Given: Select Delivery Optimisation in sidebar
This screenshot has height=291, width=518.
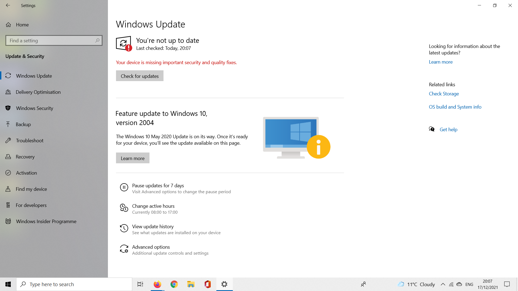Looking at the screenshot, I should pos(38,92).
